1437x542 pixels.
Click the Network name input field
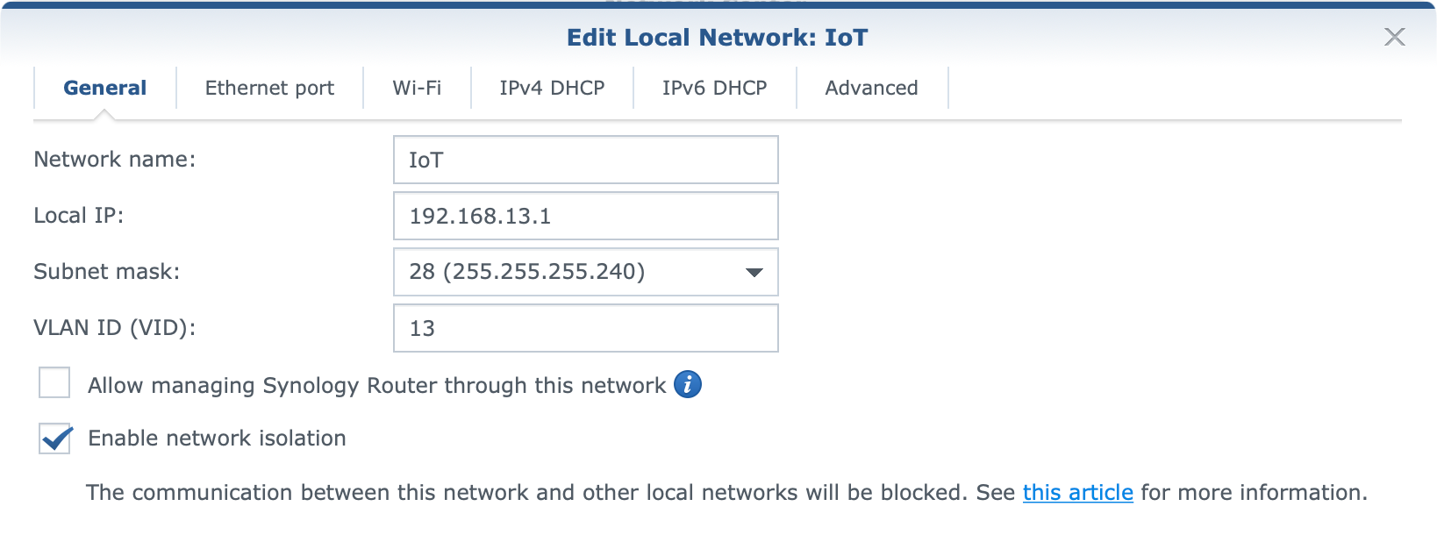(585, 160)
